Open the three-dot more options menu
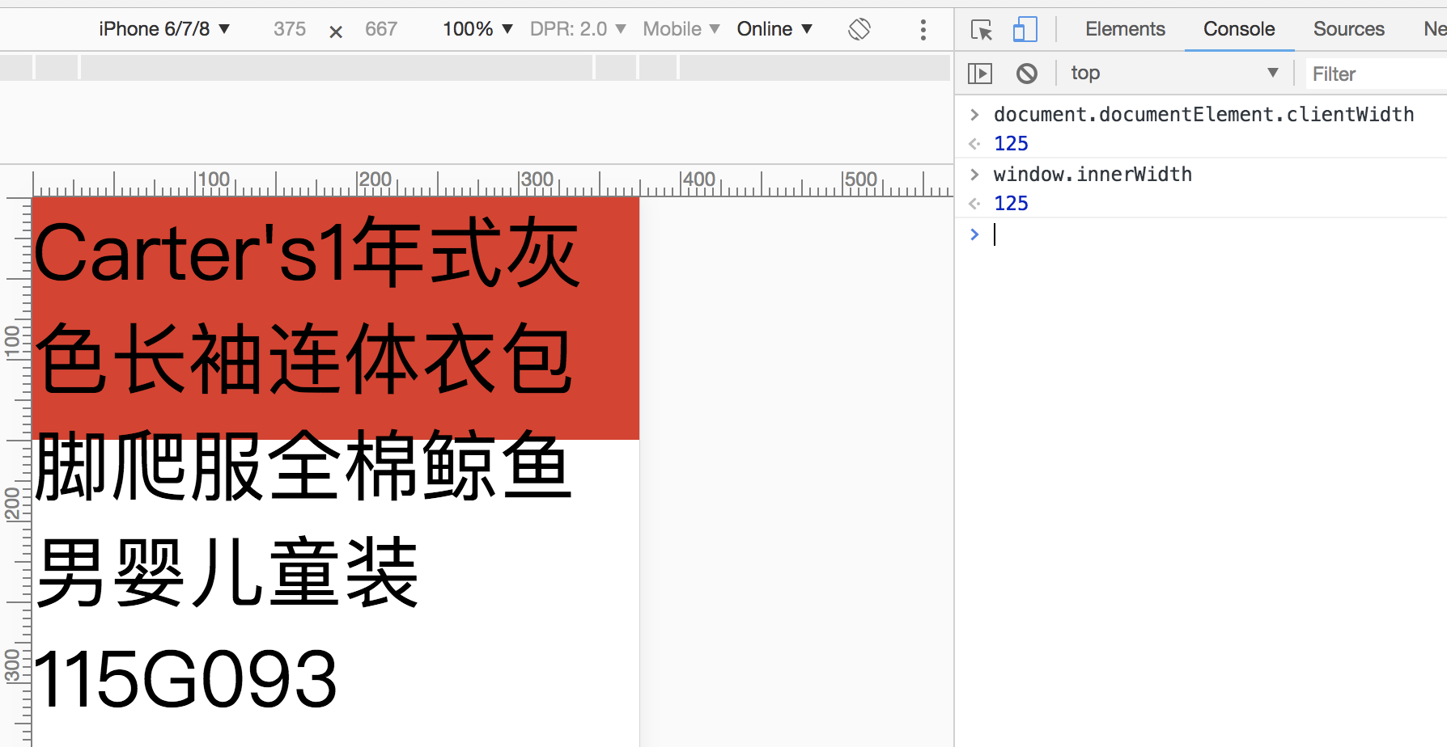The width and height of the screenshot is (1447, 747). pos(923,30)
